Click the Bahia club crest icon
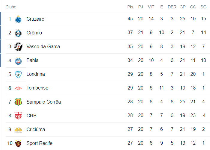 (x=19, y=60)
